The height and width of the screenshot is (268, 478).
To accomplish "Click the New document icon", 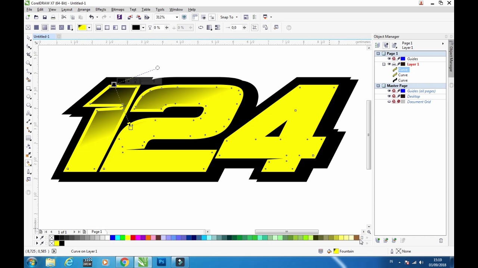I will pos(28,17).
